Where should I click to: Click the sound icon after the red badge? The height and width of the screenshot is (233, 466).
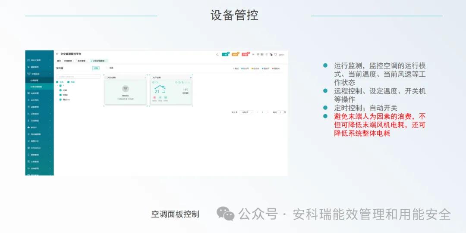point(253,55)
